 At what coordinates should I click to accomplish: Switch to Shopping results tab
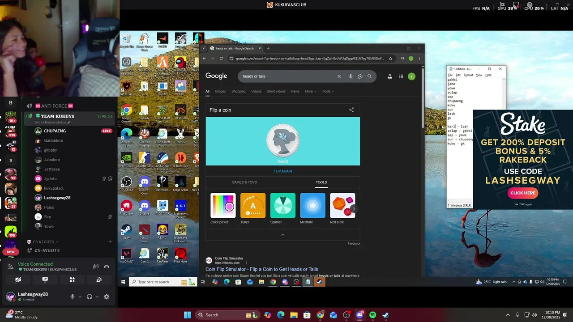[238, 91]
